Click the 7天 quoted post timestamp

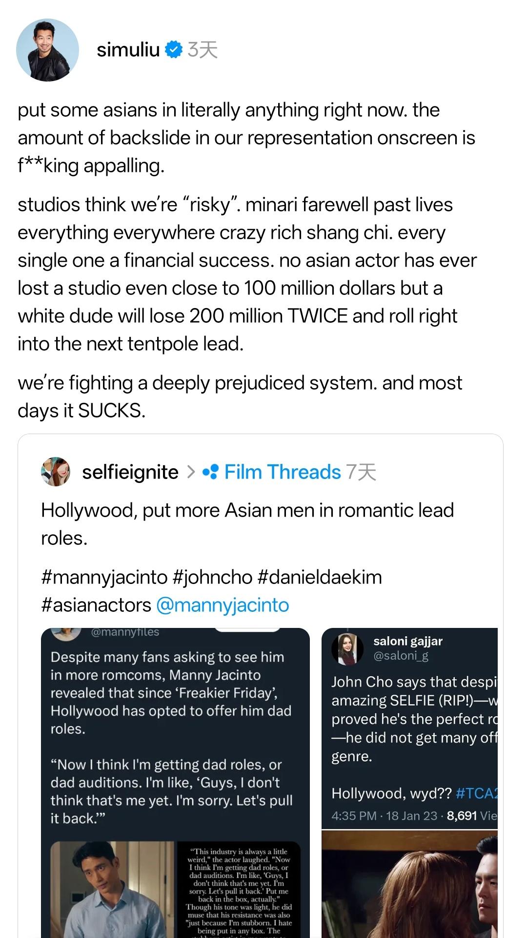coord(361,472)
